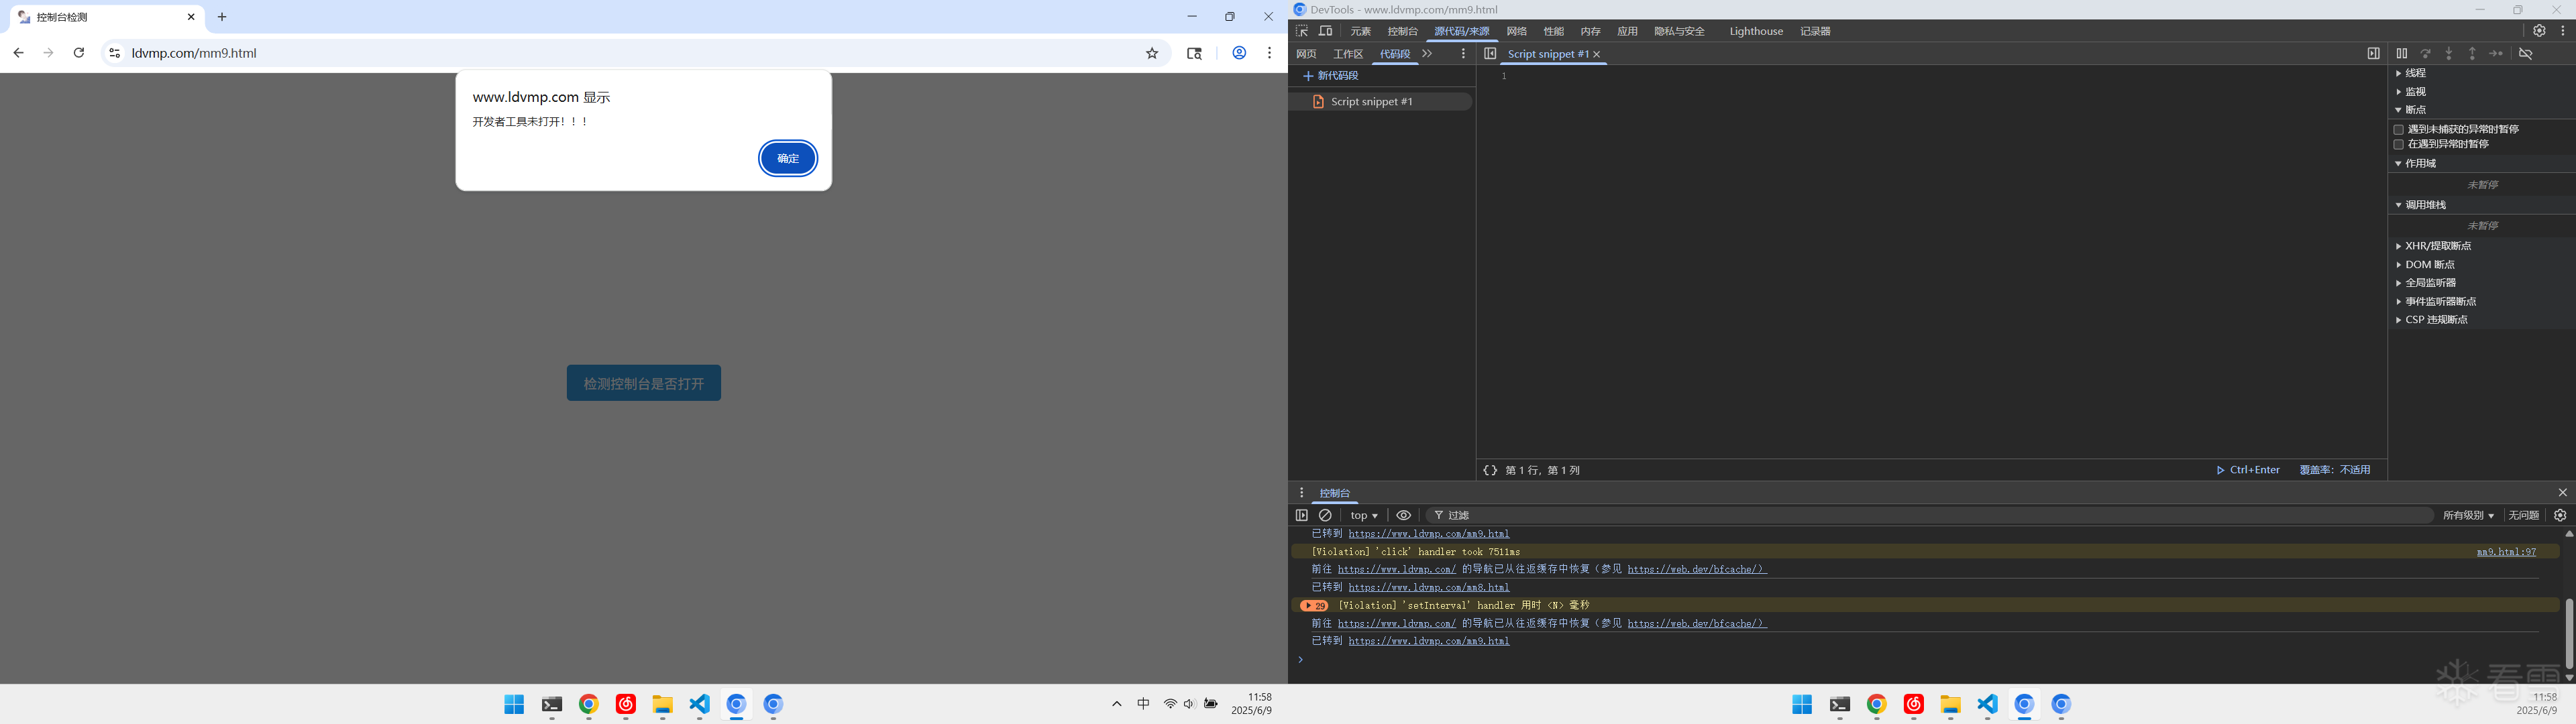The height and width of the screenshot is (724, 2576).
Task: Click the step out debugger icon
Action: (x=2472, y=54)
